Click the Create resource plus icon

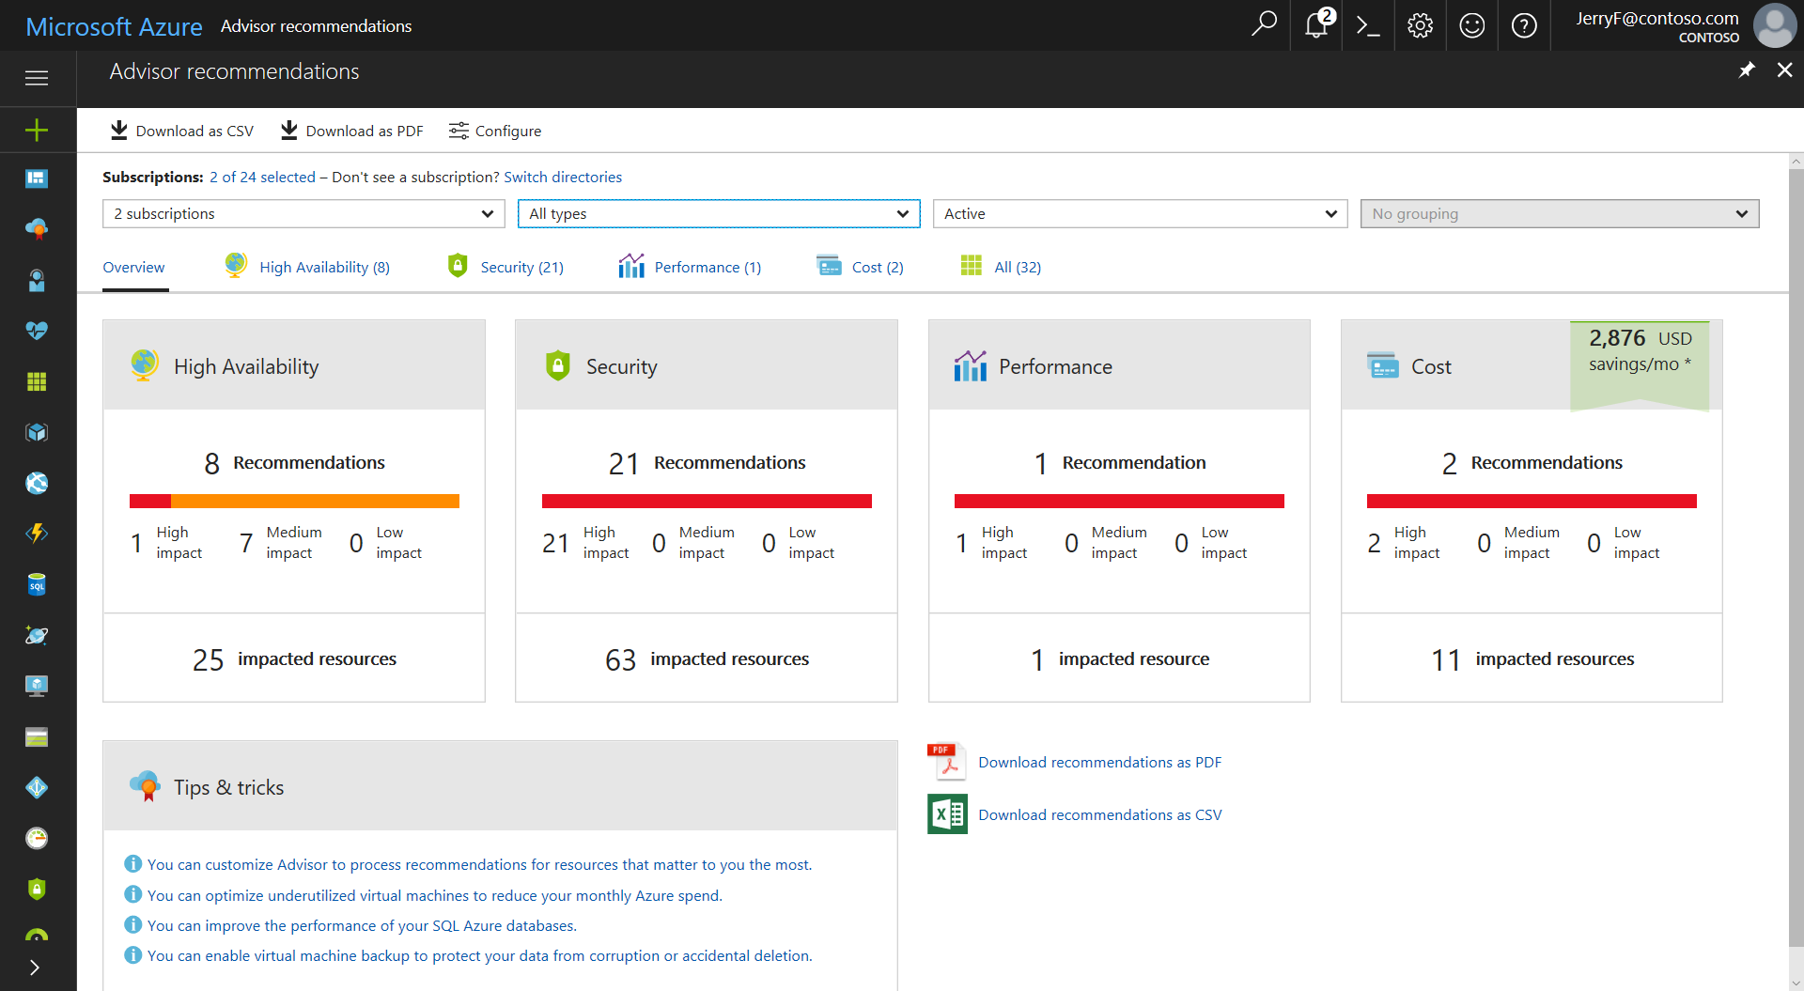[37, 130]
